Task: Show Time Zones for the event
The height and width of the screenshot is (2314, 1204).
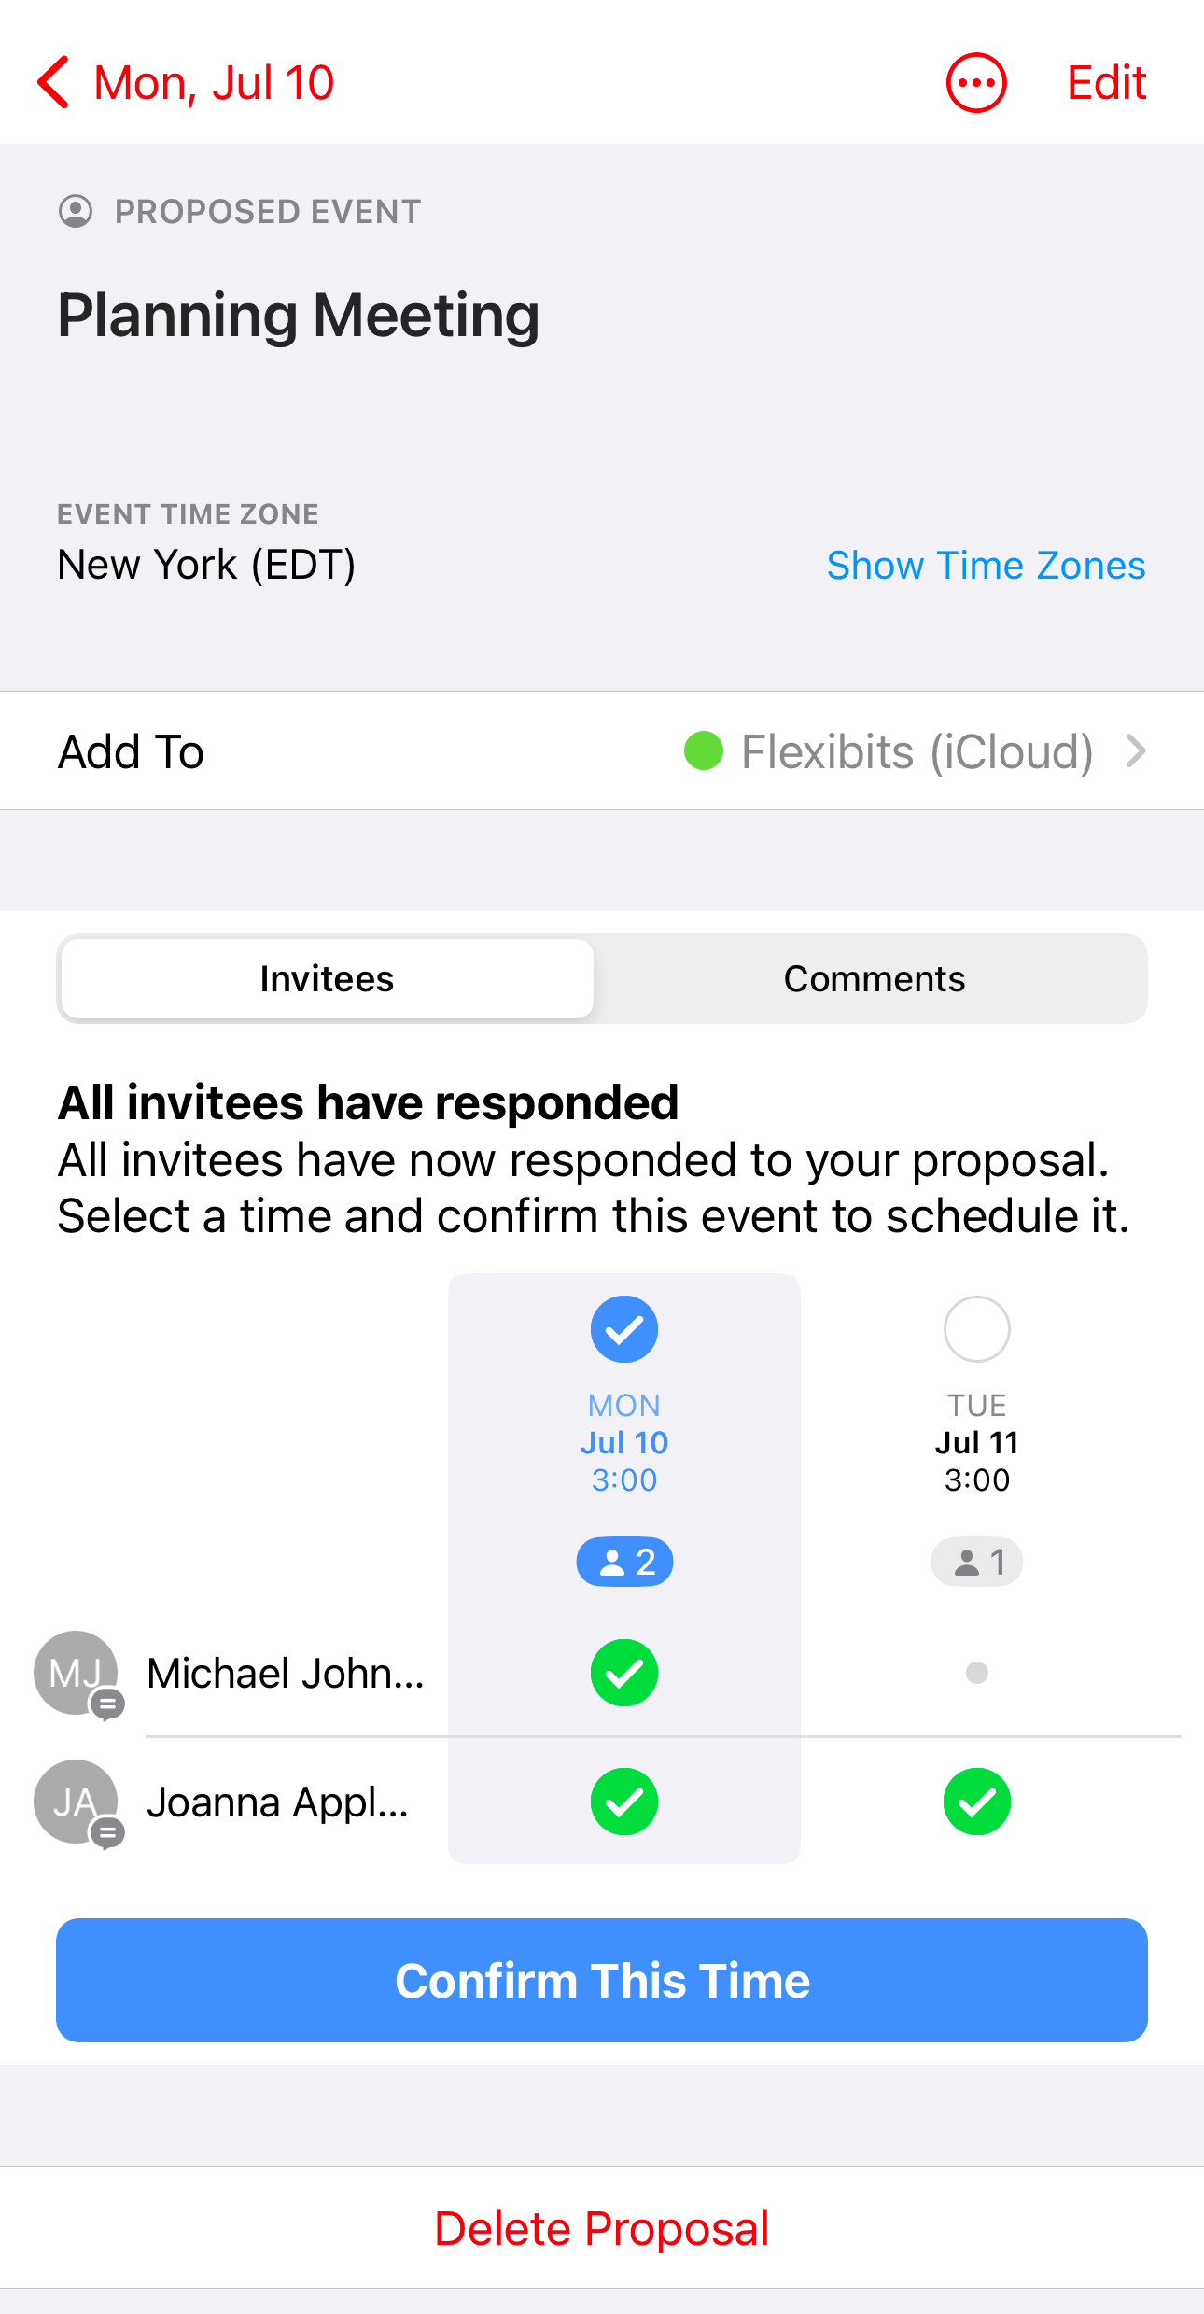Action: click(x=986, y=565)
